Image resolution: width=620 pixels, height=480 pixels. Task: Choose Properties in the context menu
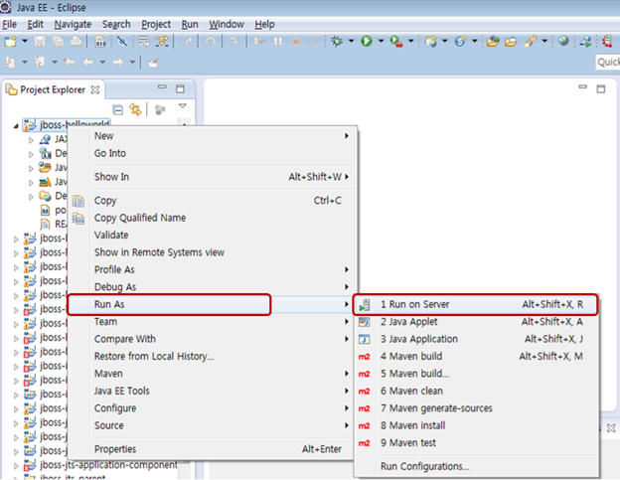tap(114, 449)
